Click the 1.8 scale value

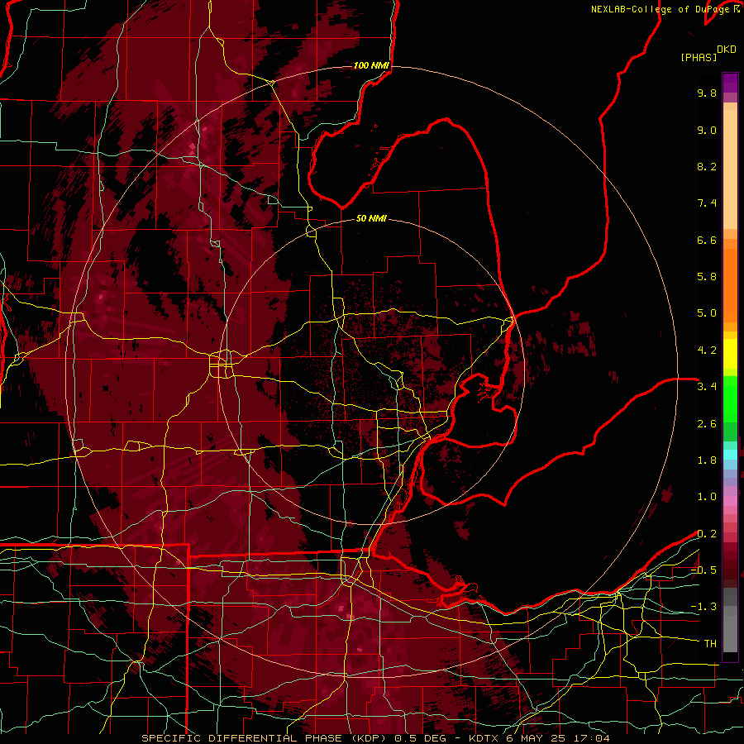[707, 460]
